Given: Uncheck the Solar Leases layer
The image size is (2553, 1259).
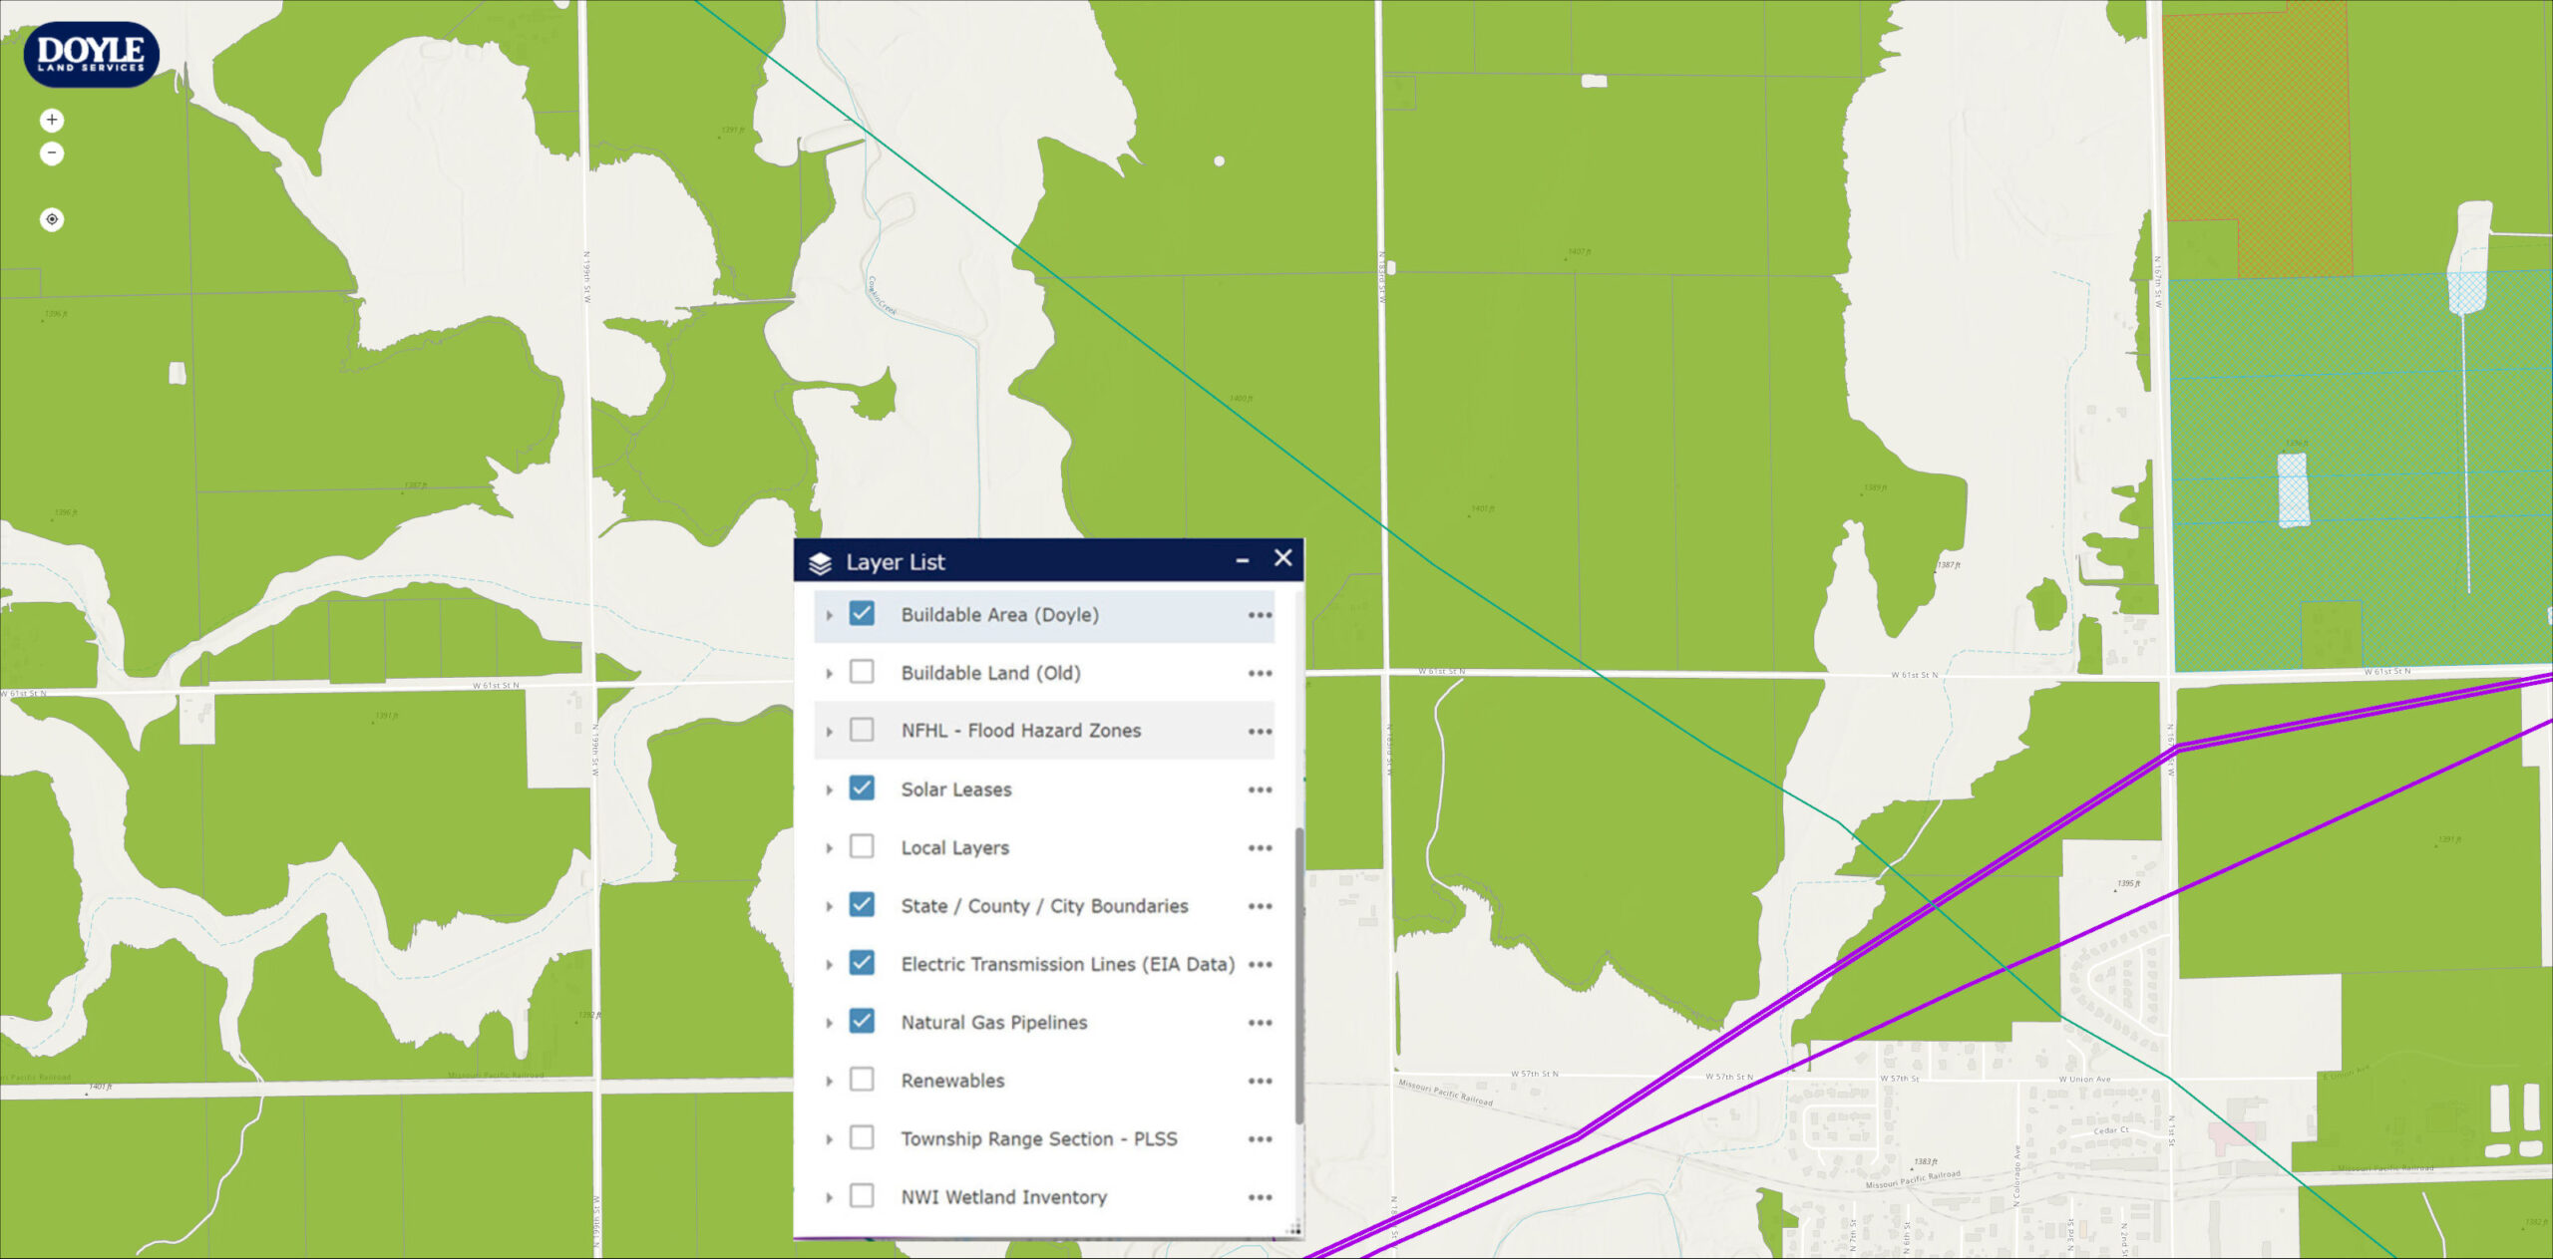Looking at the screenshot, I should click(x=861, y=789).
